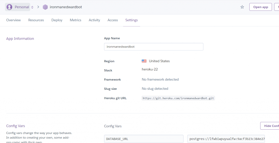
Task: Click the purple hexagon app icon
Action: [x=45, y=7]
